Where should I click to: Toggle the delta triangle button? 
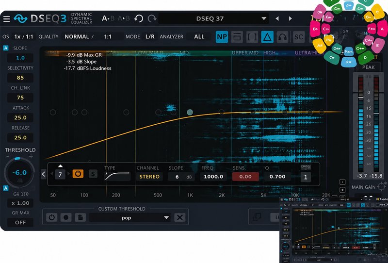267,37
